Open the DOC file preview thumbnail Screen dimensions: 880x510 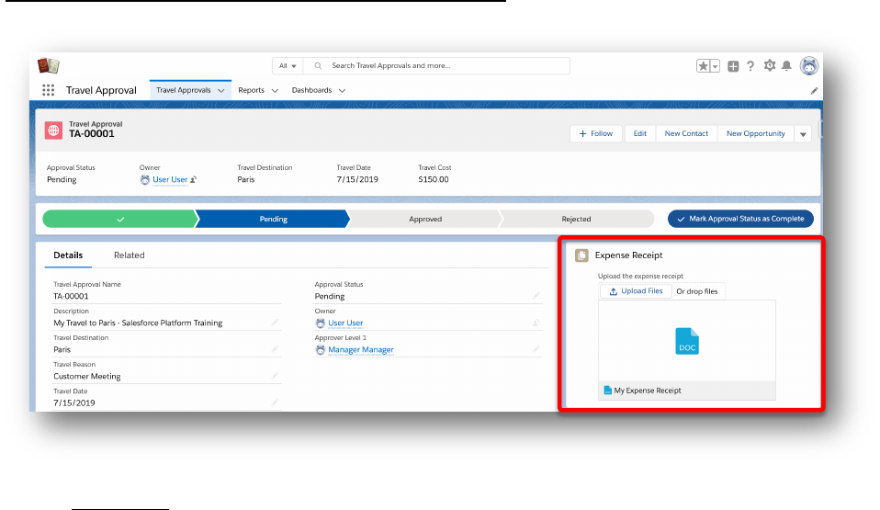[x=687, y=341]
